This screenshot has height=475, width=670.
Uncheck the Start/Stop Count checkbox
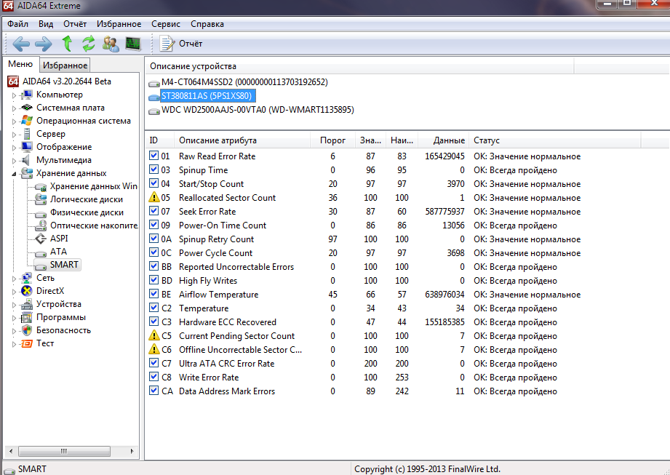[x=153, y=183]
